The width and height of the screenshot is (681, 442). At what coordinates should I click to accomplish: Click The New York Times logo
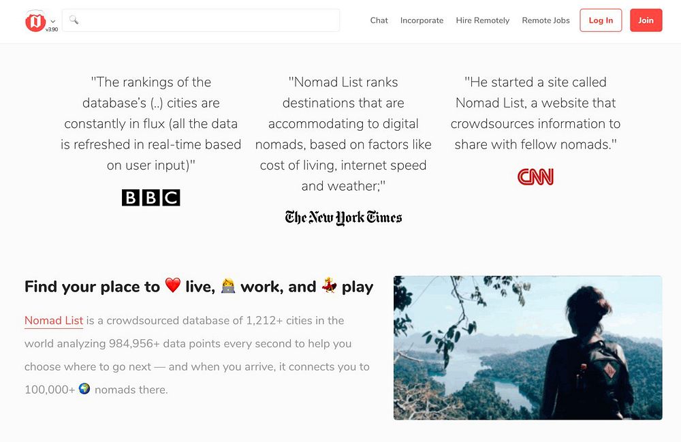pyautogui.click(x=343, y=217)
